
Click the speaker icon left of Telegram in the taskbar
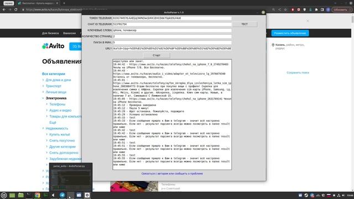point(53,195)
